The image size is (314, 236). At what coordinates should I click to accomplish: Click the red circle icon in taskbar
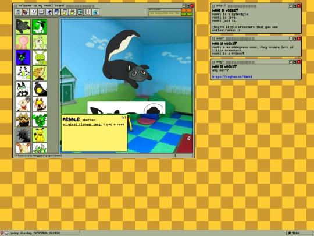point(2,233)
